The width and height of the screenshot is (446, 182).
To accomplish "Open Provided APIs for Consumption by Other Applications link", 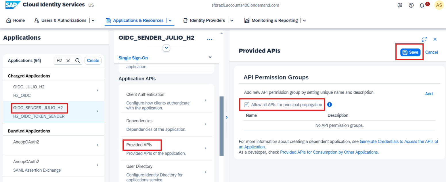I will point(329,152).
